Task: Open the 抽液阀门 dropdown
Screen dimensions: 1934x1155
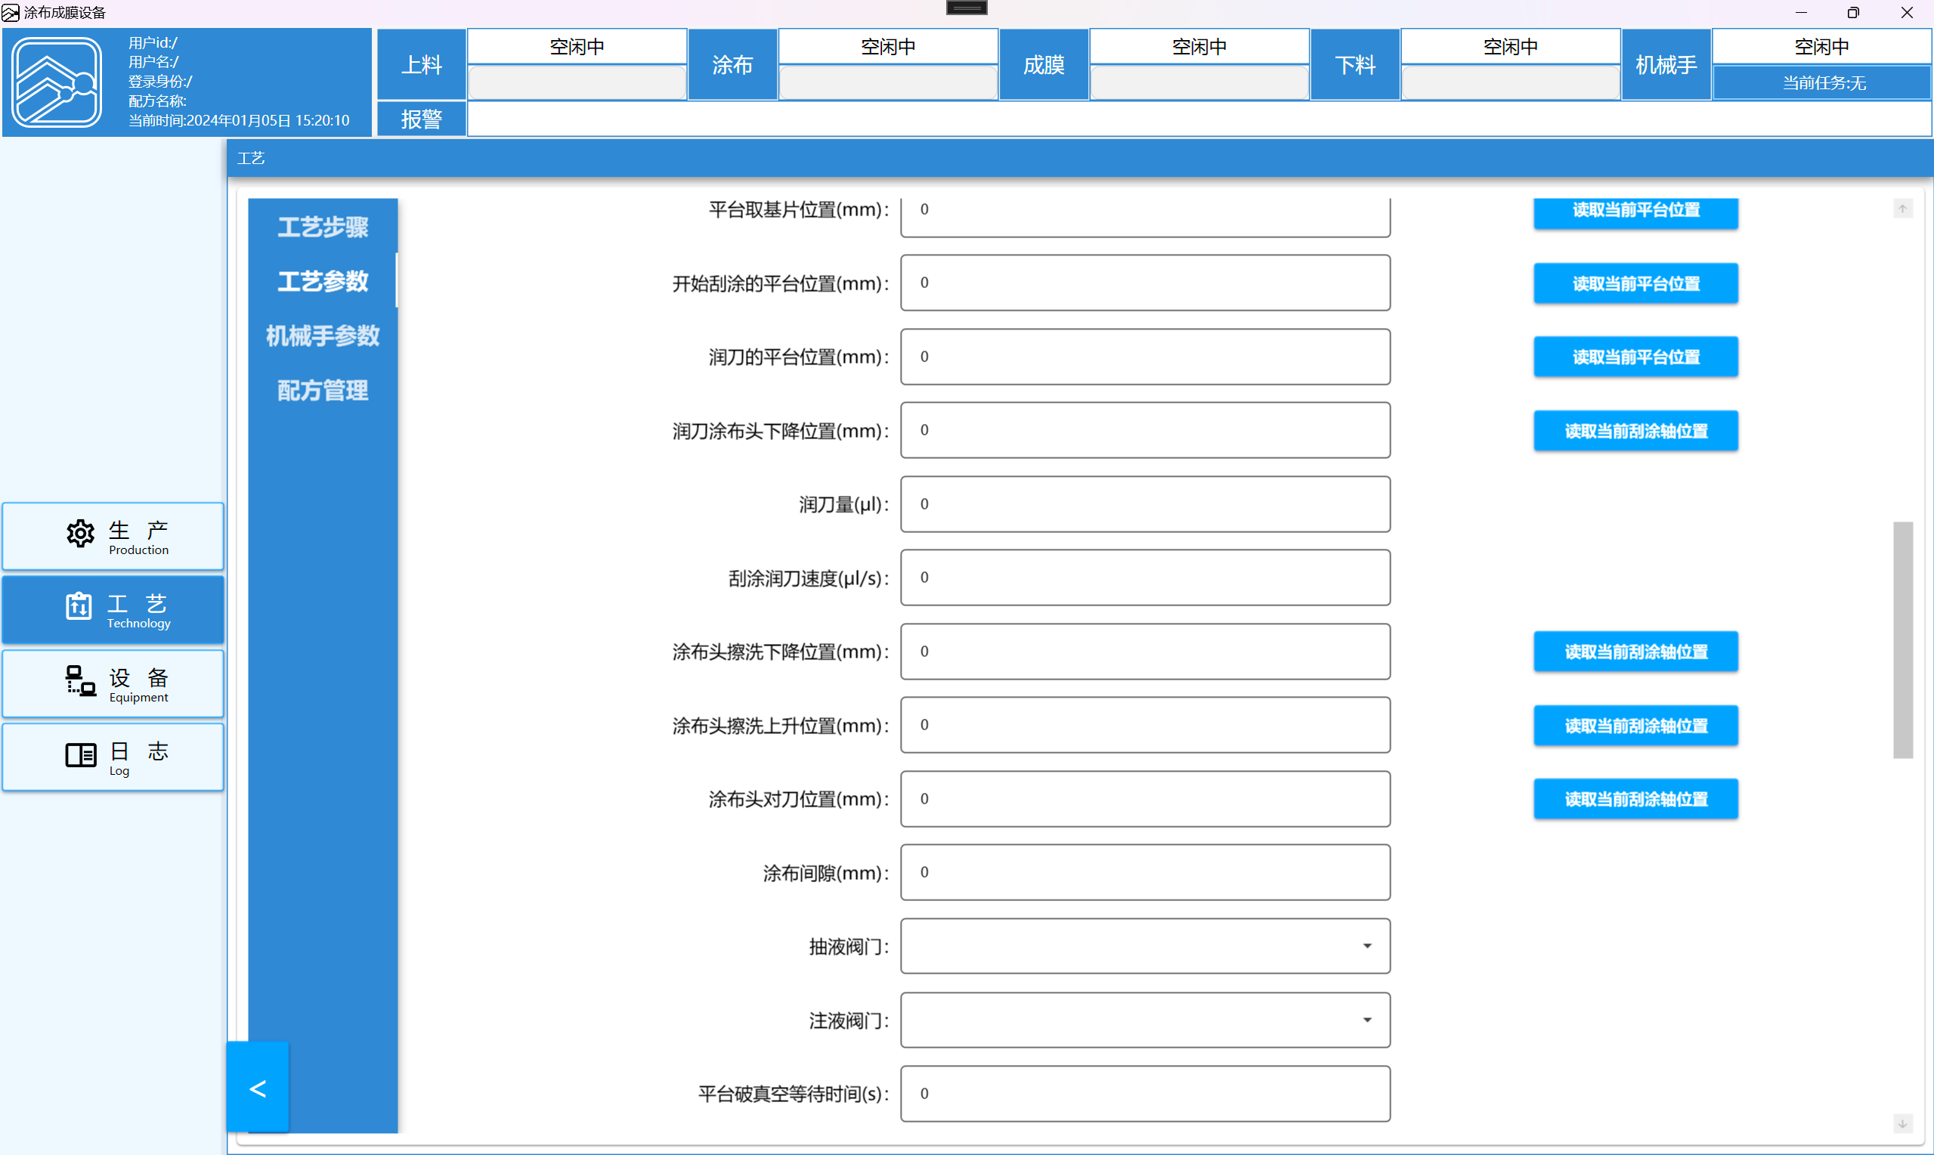Action: pos(1145,946)
